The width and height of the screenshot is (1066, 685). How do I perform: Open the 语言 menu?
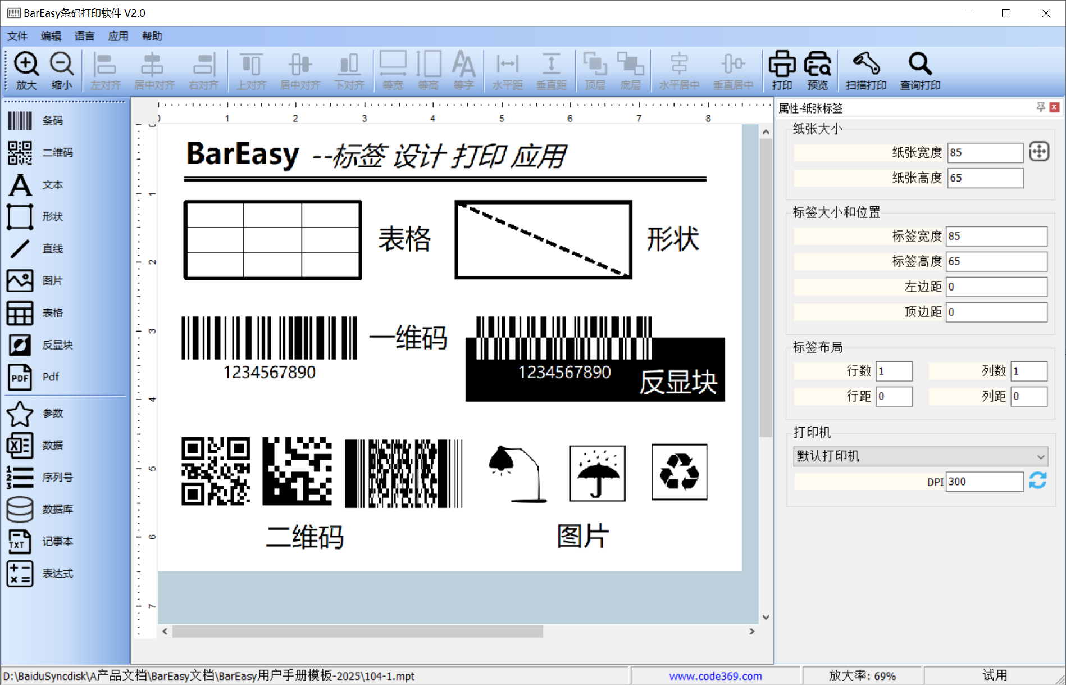coord(84,37)
